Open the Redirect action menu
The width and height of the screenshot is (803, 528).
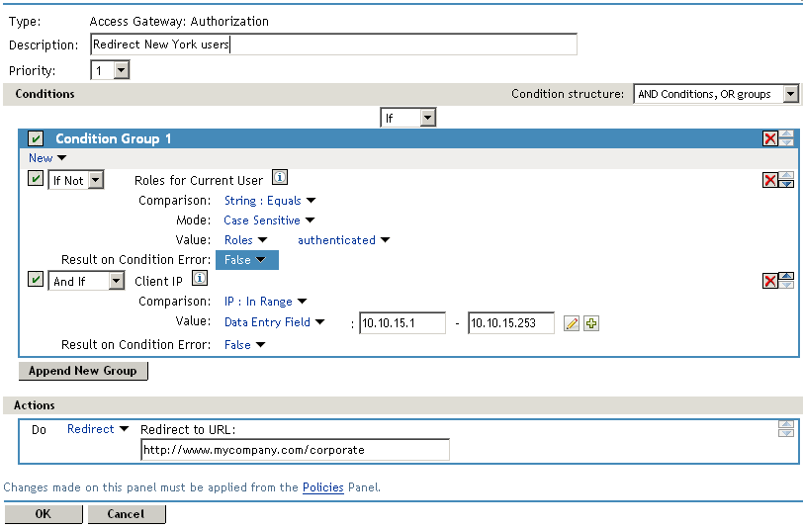[x=97, y=429]
